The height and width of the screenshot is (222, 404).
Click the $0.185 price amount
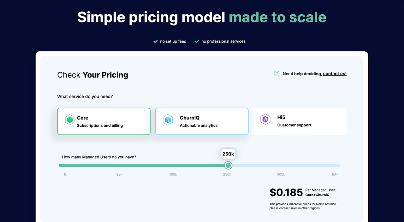click(x=286, y=192)
